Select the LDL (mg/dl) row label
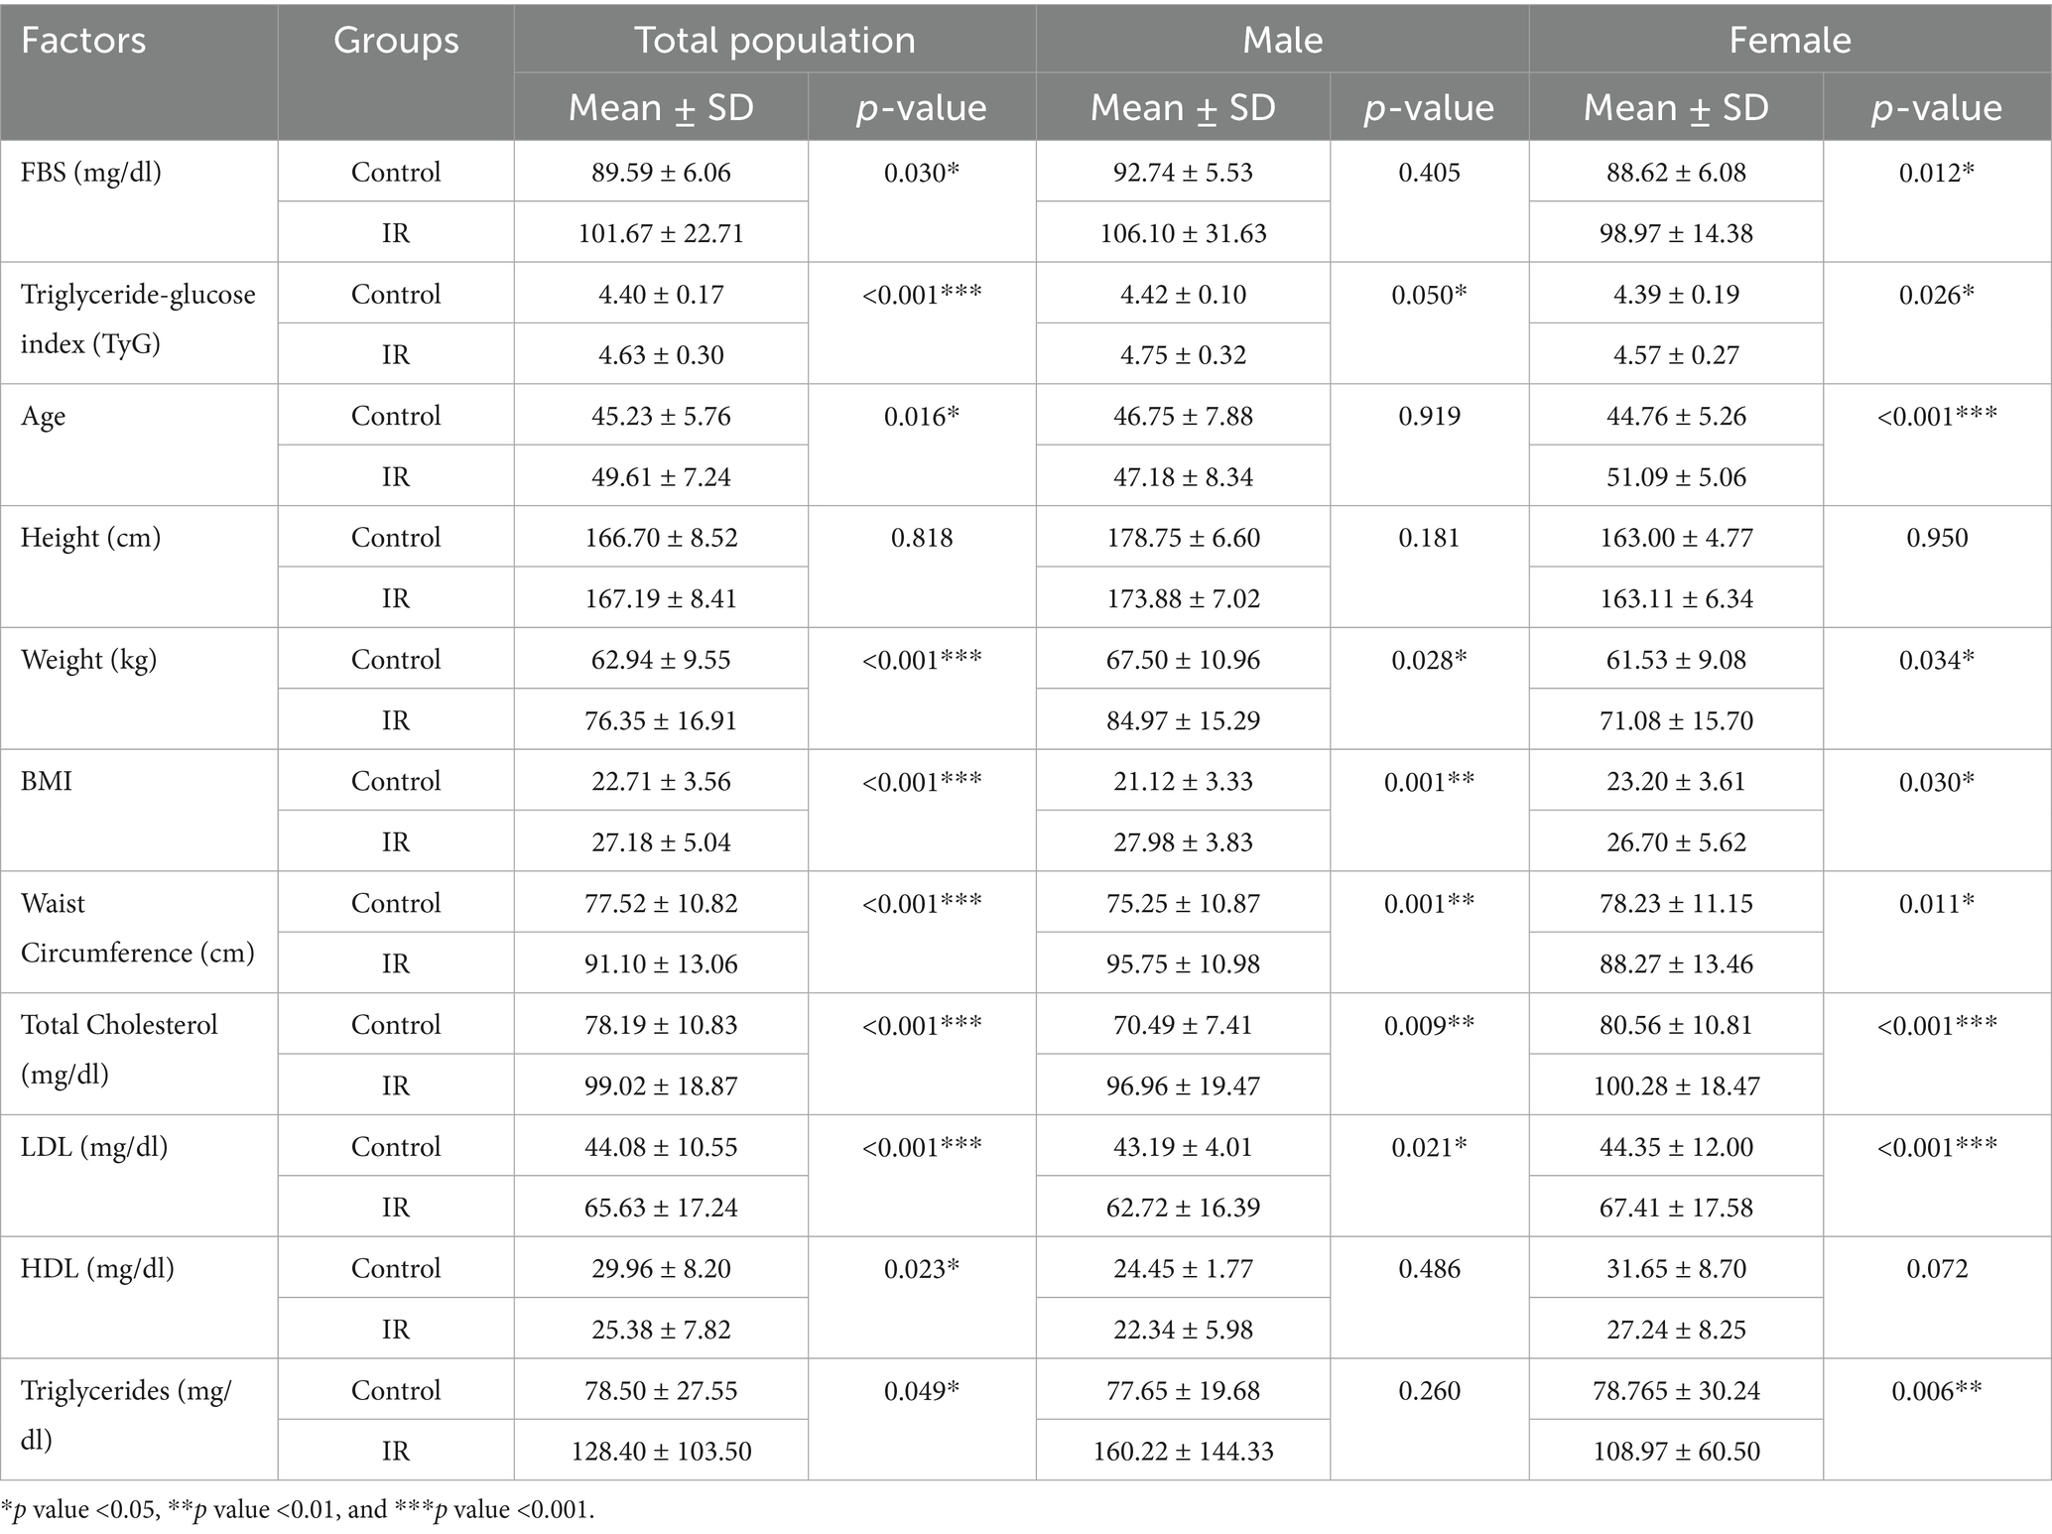This screenshot has width=2052, height=1534. [94, 1147]
